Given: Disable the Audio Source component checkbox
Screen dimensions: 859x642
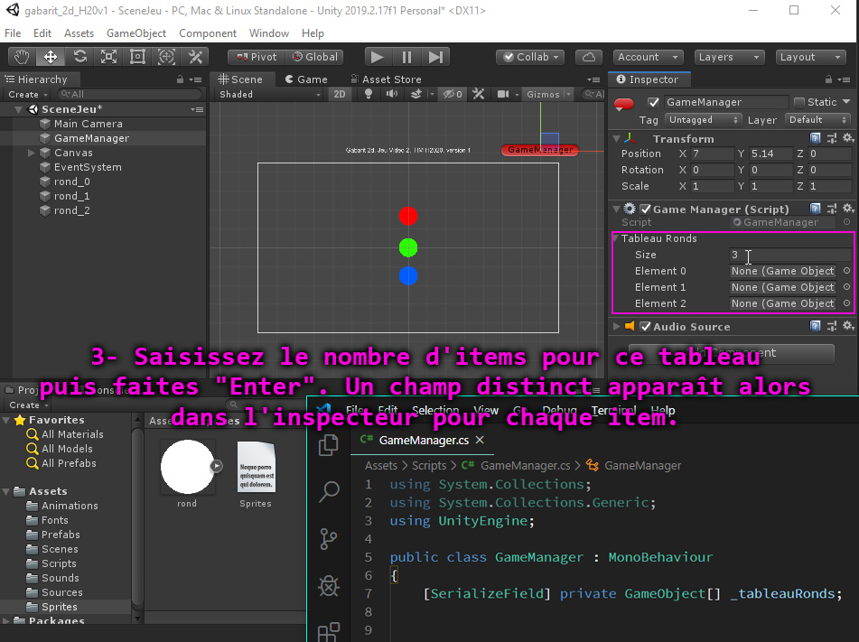Looking at the screenshot, I should coord(645,327).
